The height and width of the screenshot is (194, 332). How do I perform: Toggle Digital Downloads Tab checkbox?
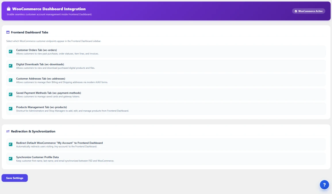[11, 66]
